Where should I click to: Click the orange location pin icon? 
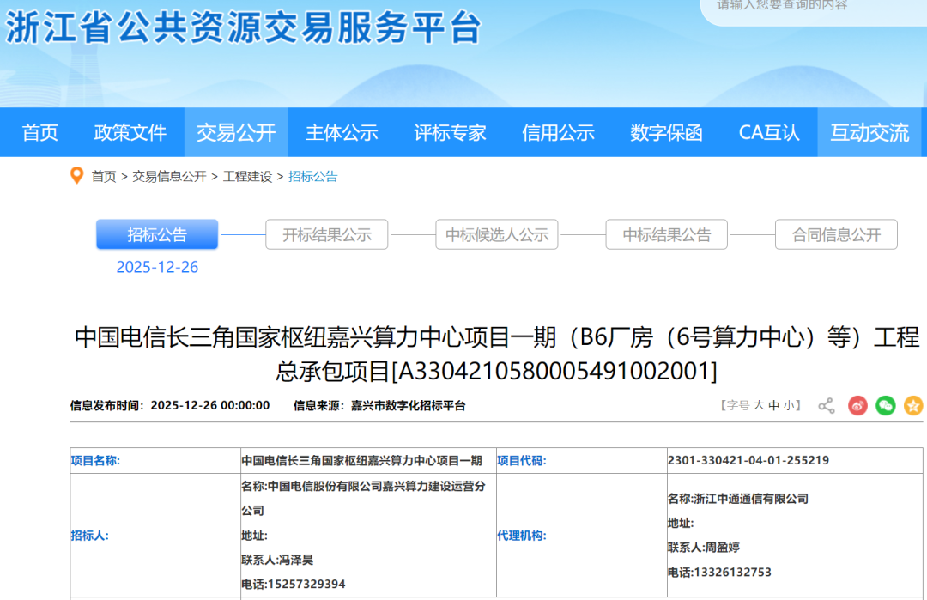77,176
